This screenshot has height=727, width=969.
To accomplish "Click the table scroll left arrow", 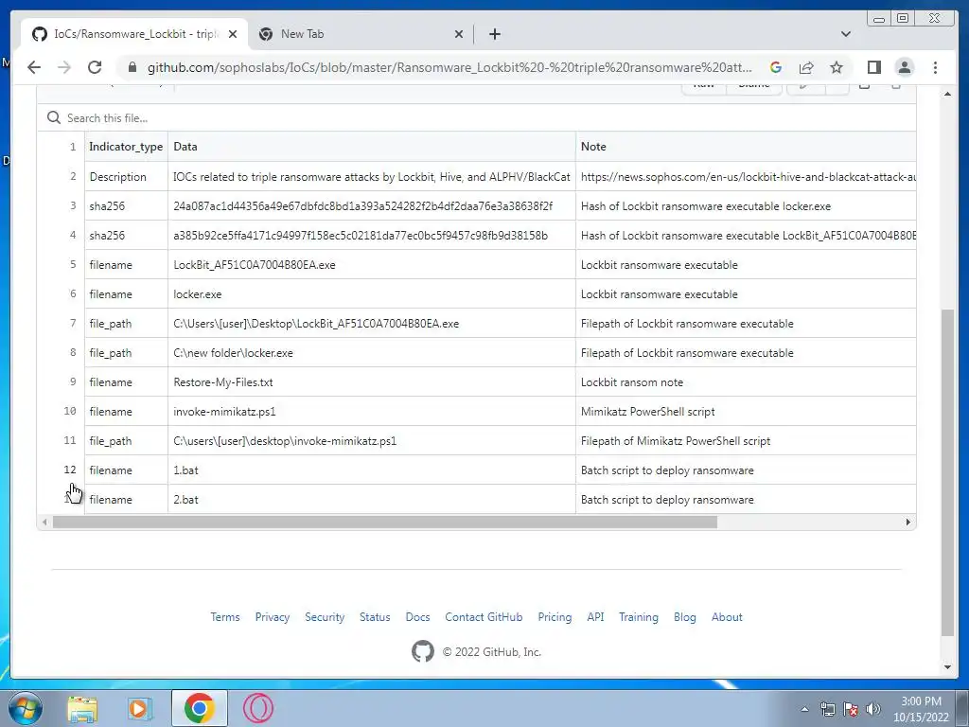I will pos(44,523).
